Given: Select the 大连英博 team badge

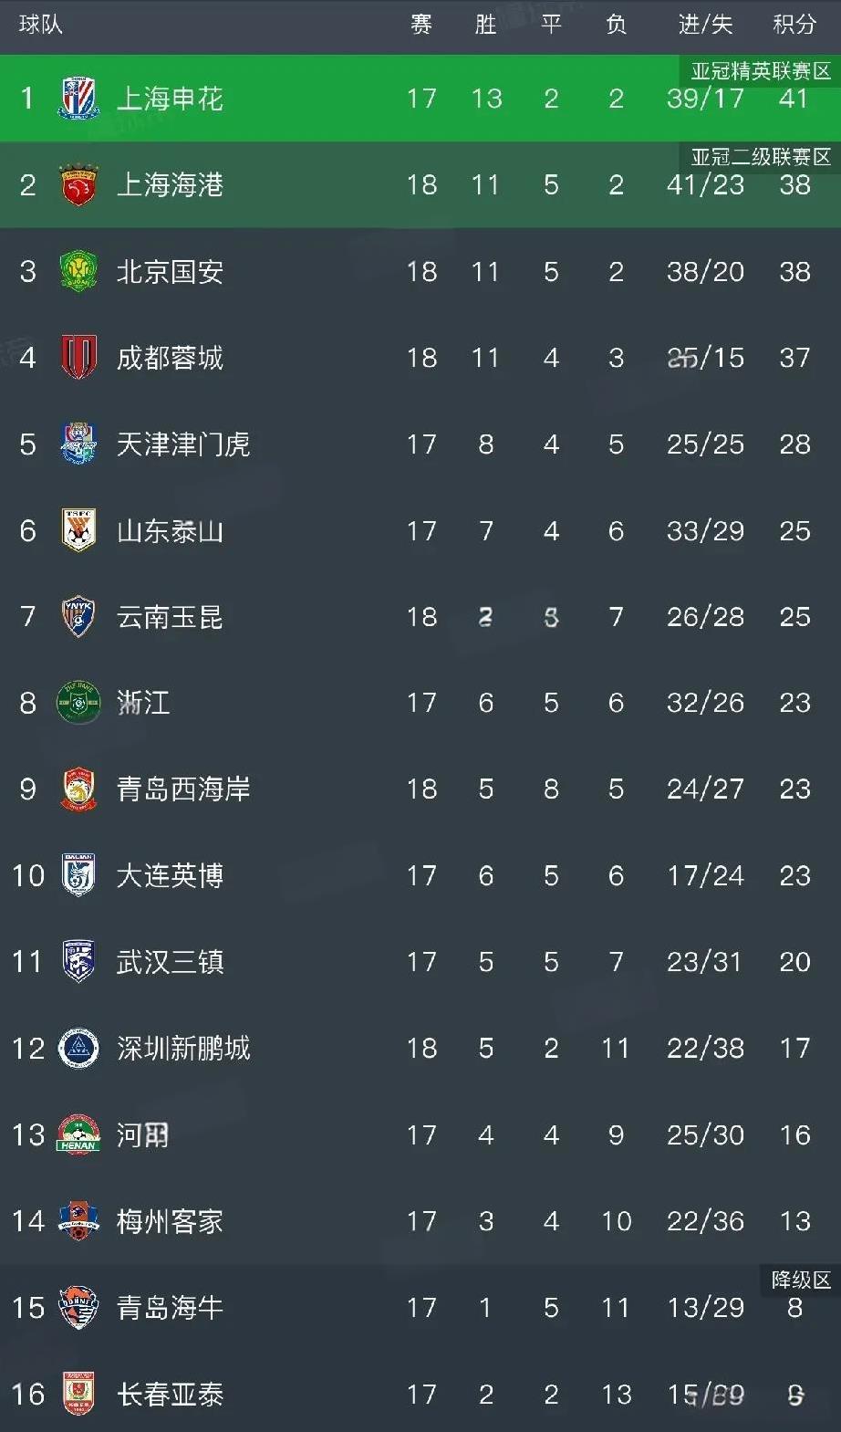Looking at the screenshot, I should click(x=78, y=875).
